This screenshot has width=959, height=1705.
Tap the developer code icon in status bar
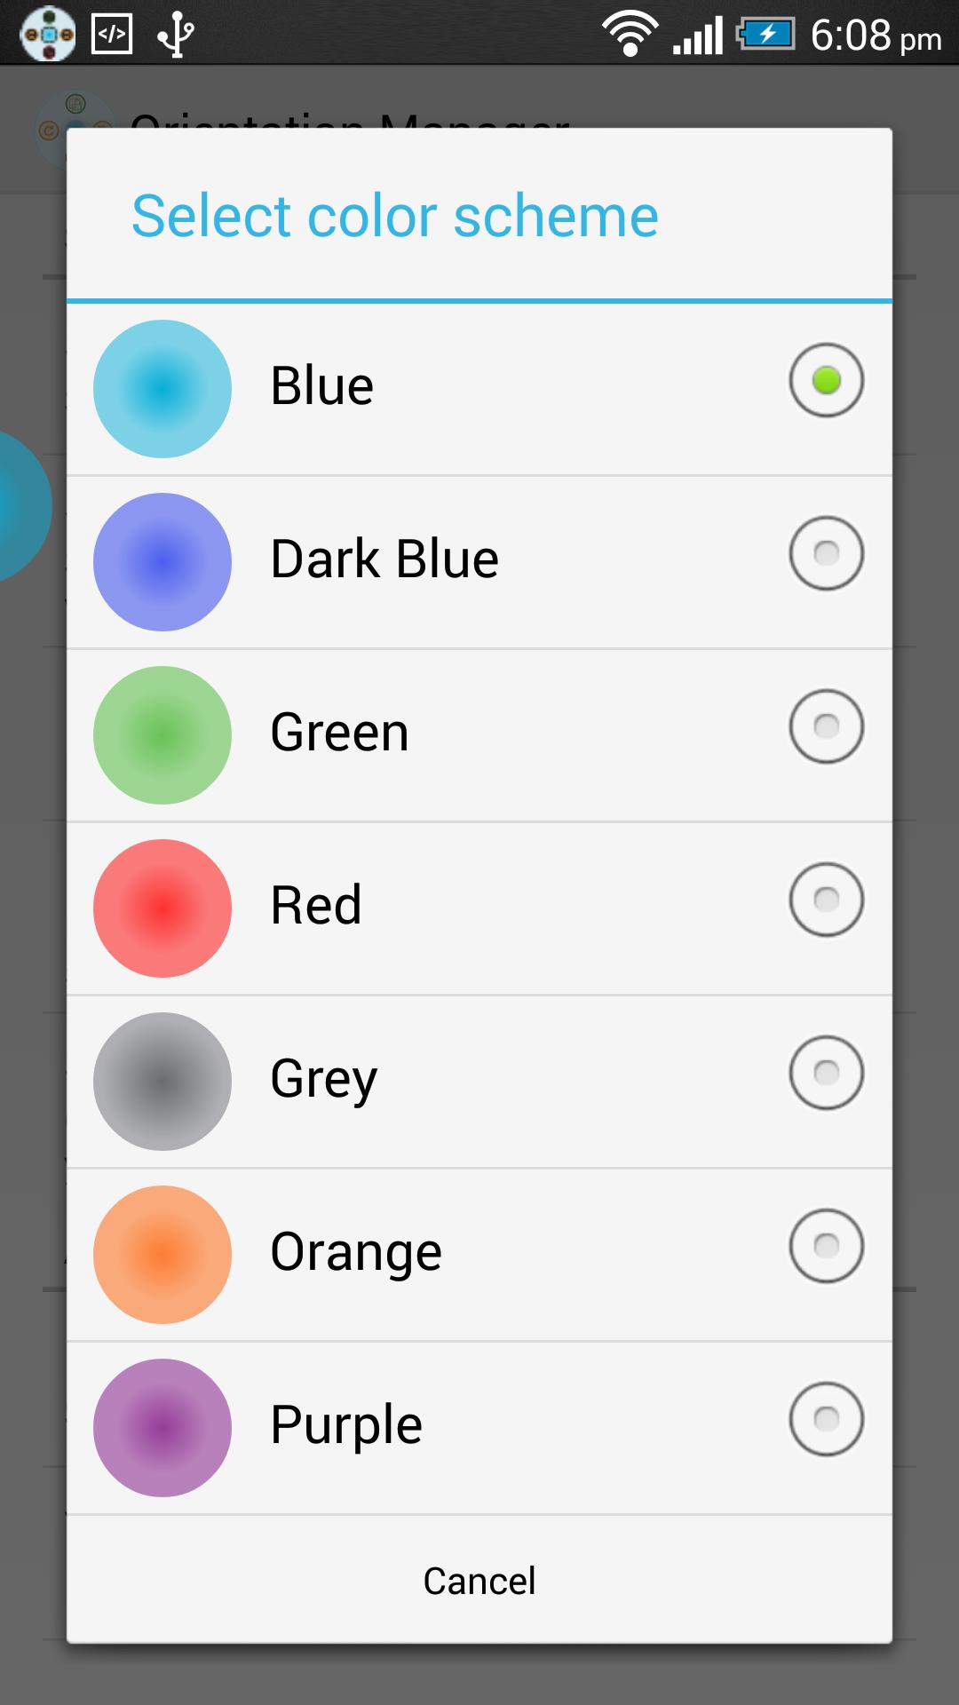pos(112,34)
